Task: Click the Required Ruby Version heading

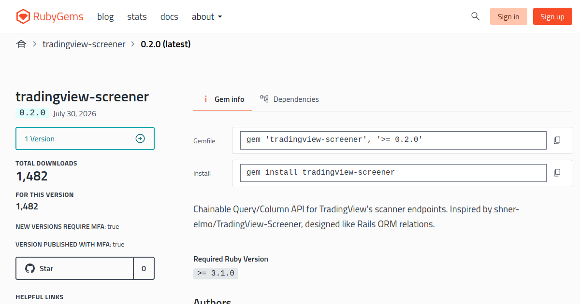Action: [x=231, y=259]
